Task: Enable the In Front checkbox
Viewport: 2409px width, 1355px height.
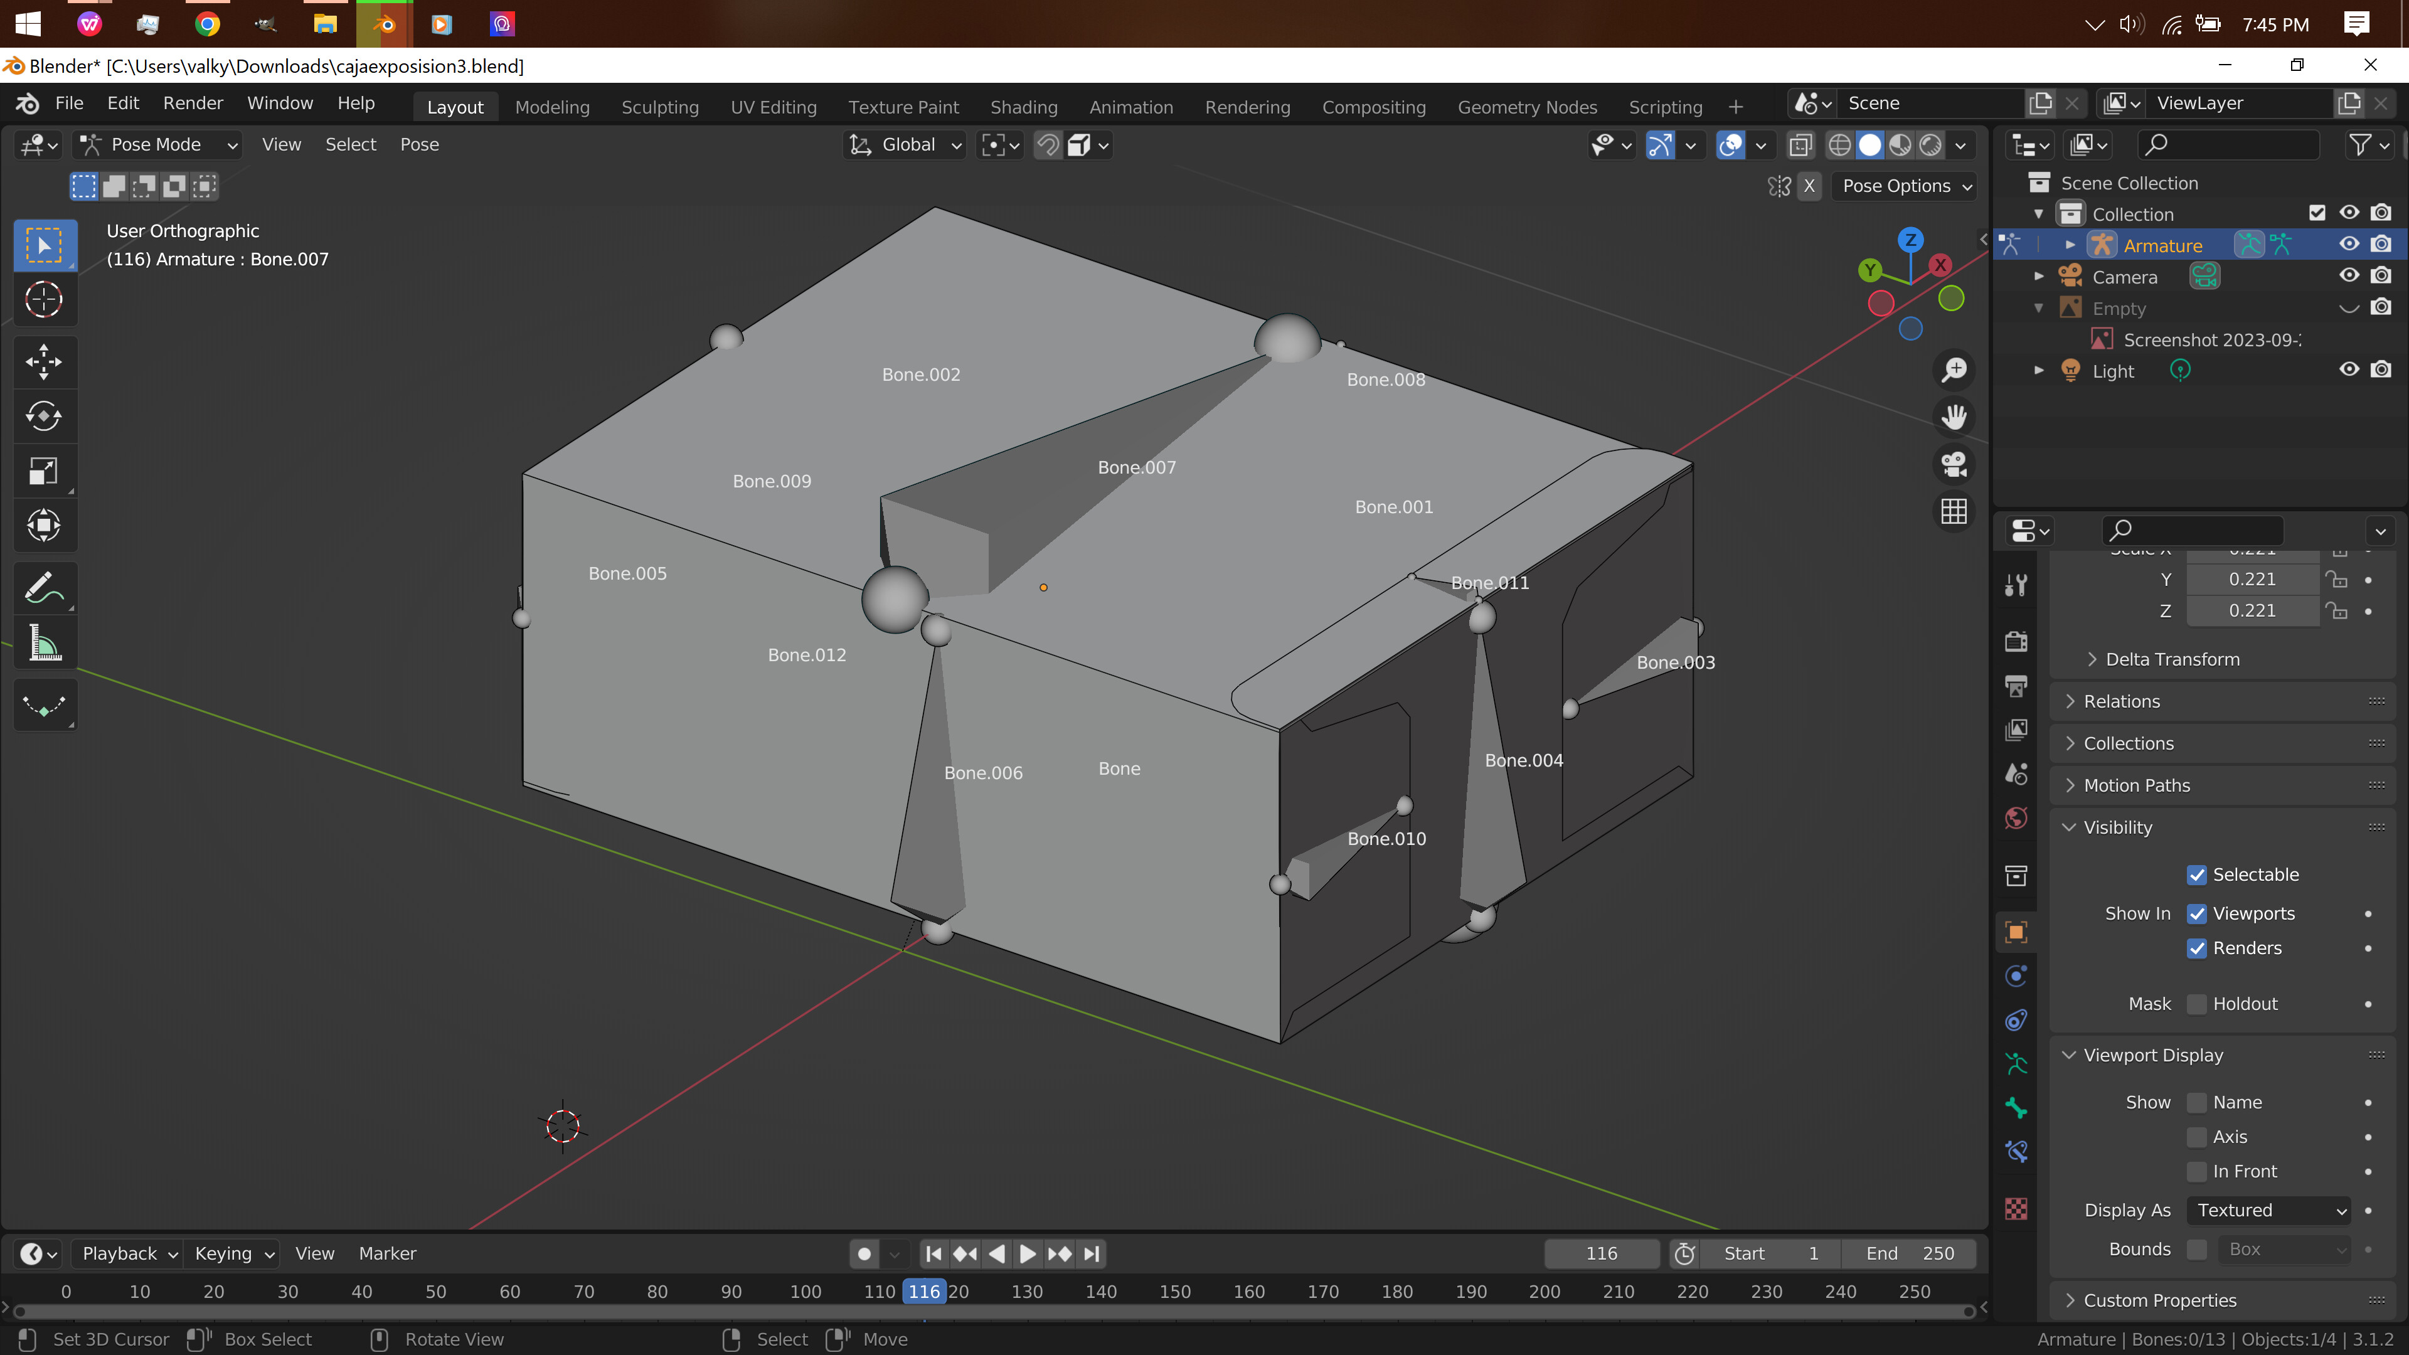Action: click(x=2197, y=1172)
